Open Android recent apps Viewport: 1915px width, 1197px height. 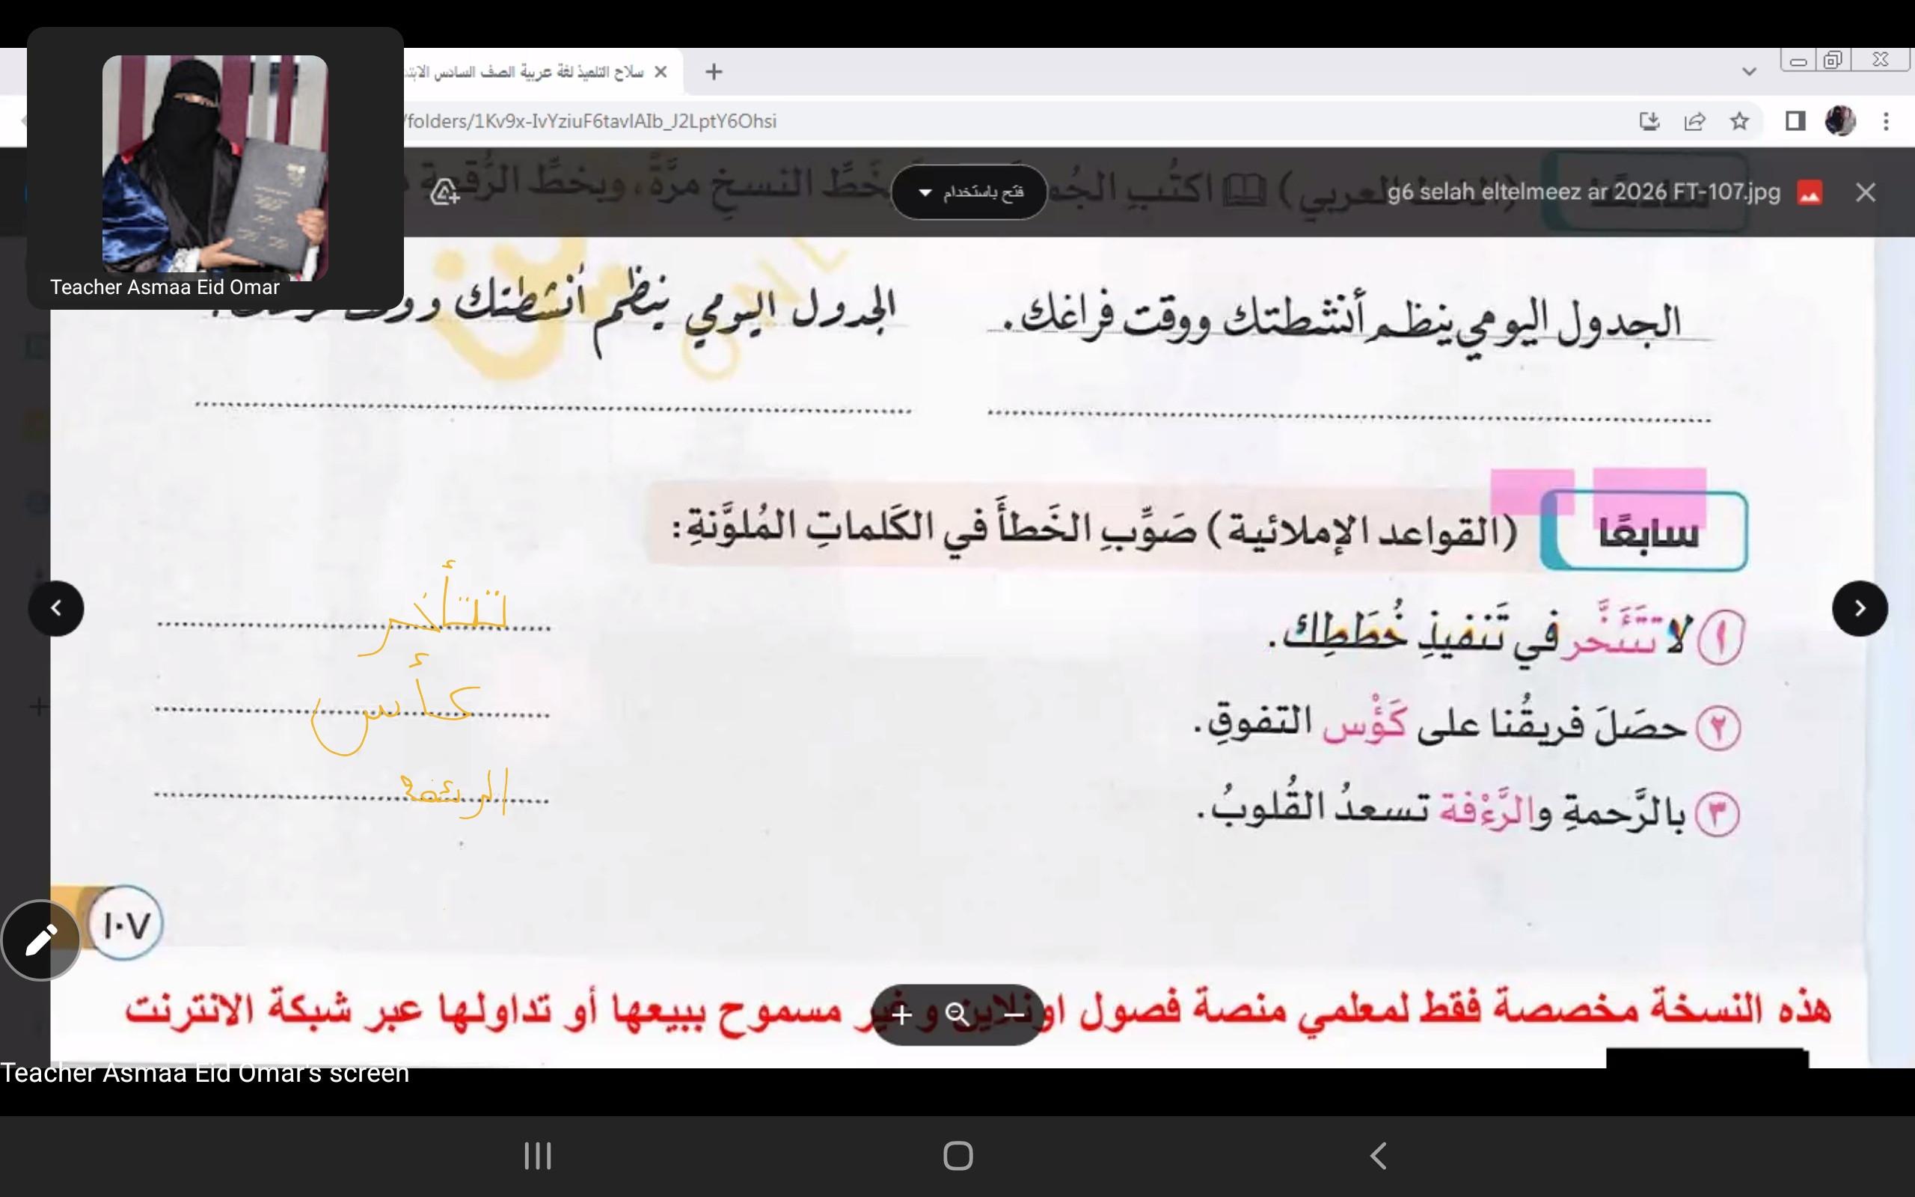538,1156
